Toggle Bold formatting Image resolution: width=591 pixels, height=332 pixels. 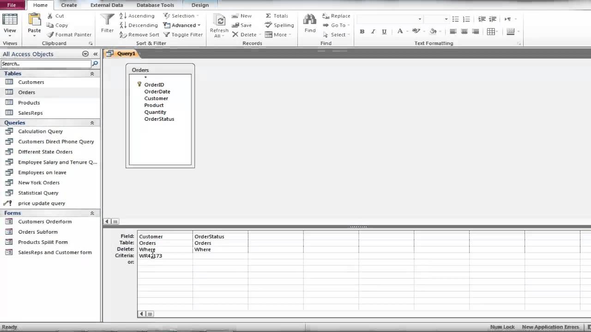(x=362, y=32)
